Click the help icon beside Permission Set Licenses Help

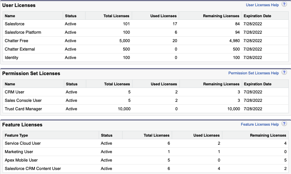(284, 72)
